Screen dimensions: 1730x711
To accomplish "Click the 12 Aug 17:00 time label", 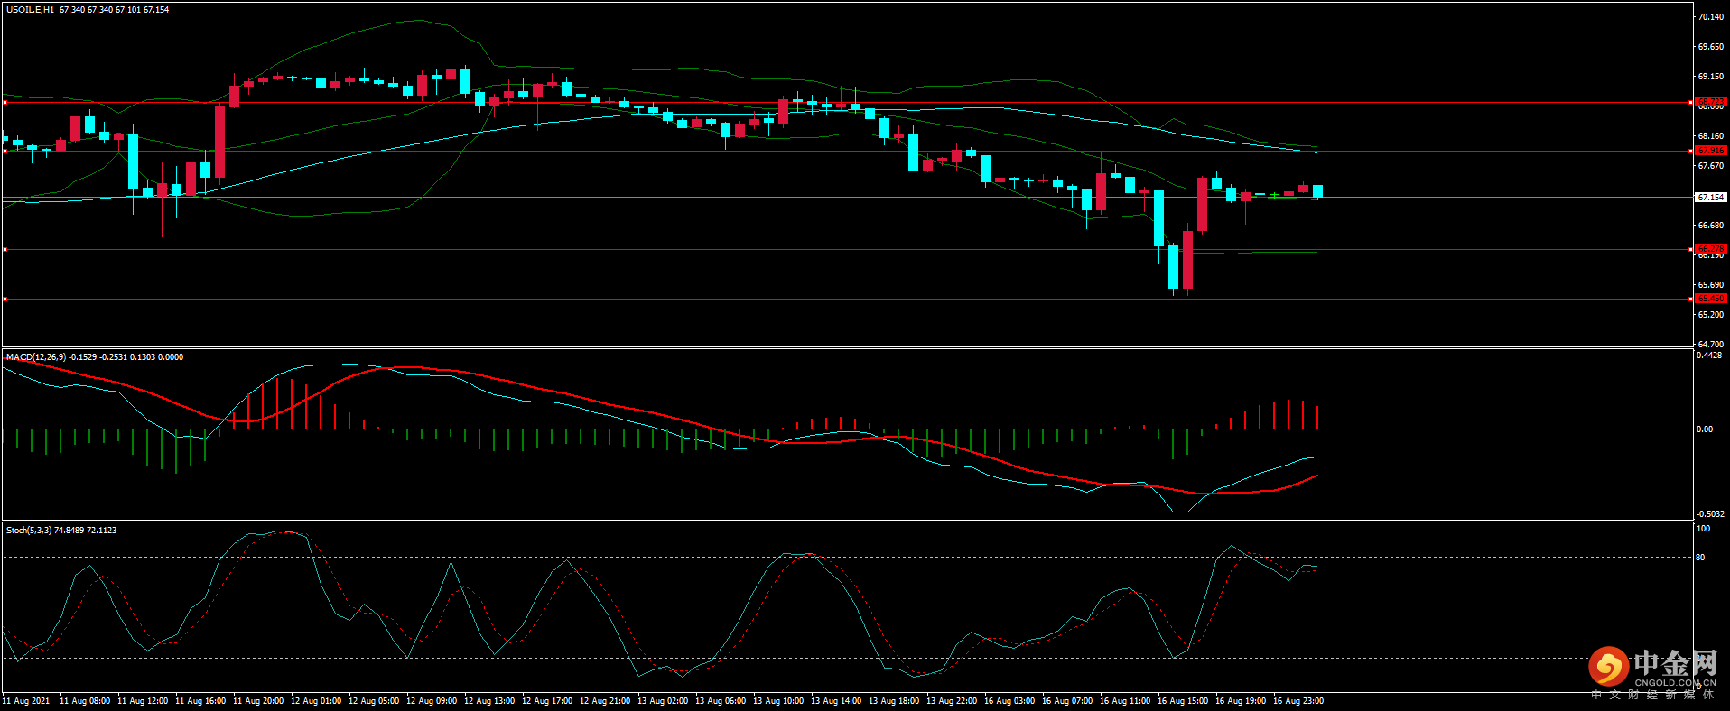I will click(547, 701).
